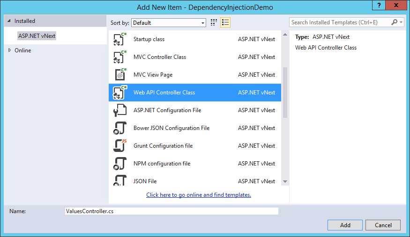Select the Grunt Configuration file icon
The image size is (410, 237).
(120, 145)
